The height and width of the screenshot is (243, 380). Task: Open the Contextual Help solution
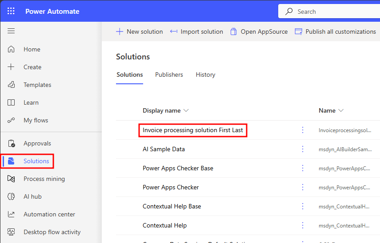pyautogui.click(x=164, y=225)
